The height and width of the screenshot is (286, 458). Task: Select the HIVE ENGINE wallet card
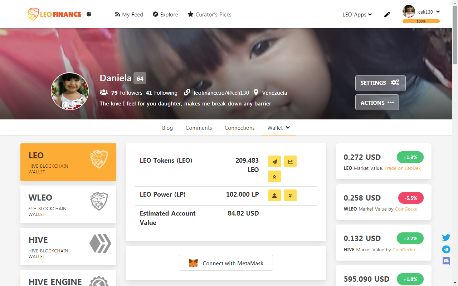coord(68,278)
